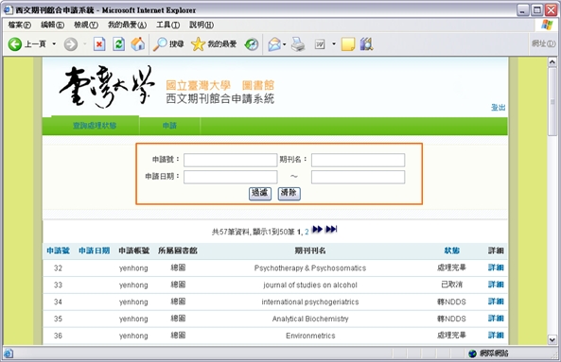Click the grayed Forward arrow button

(71, 44)
